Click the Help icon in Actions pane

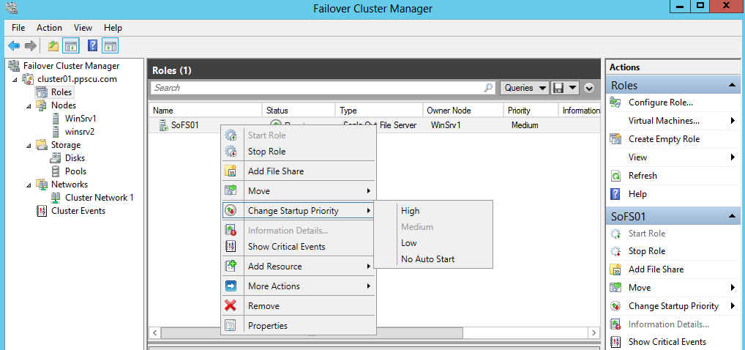[615, 193]
